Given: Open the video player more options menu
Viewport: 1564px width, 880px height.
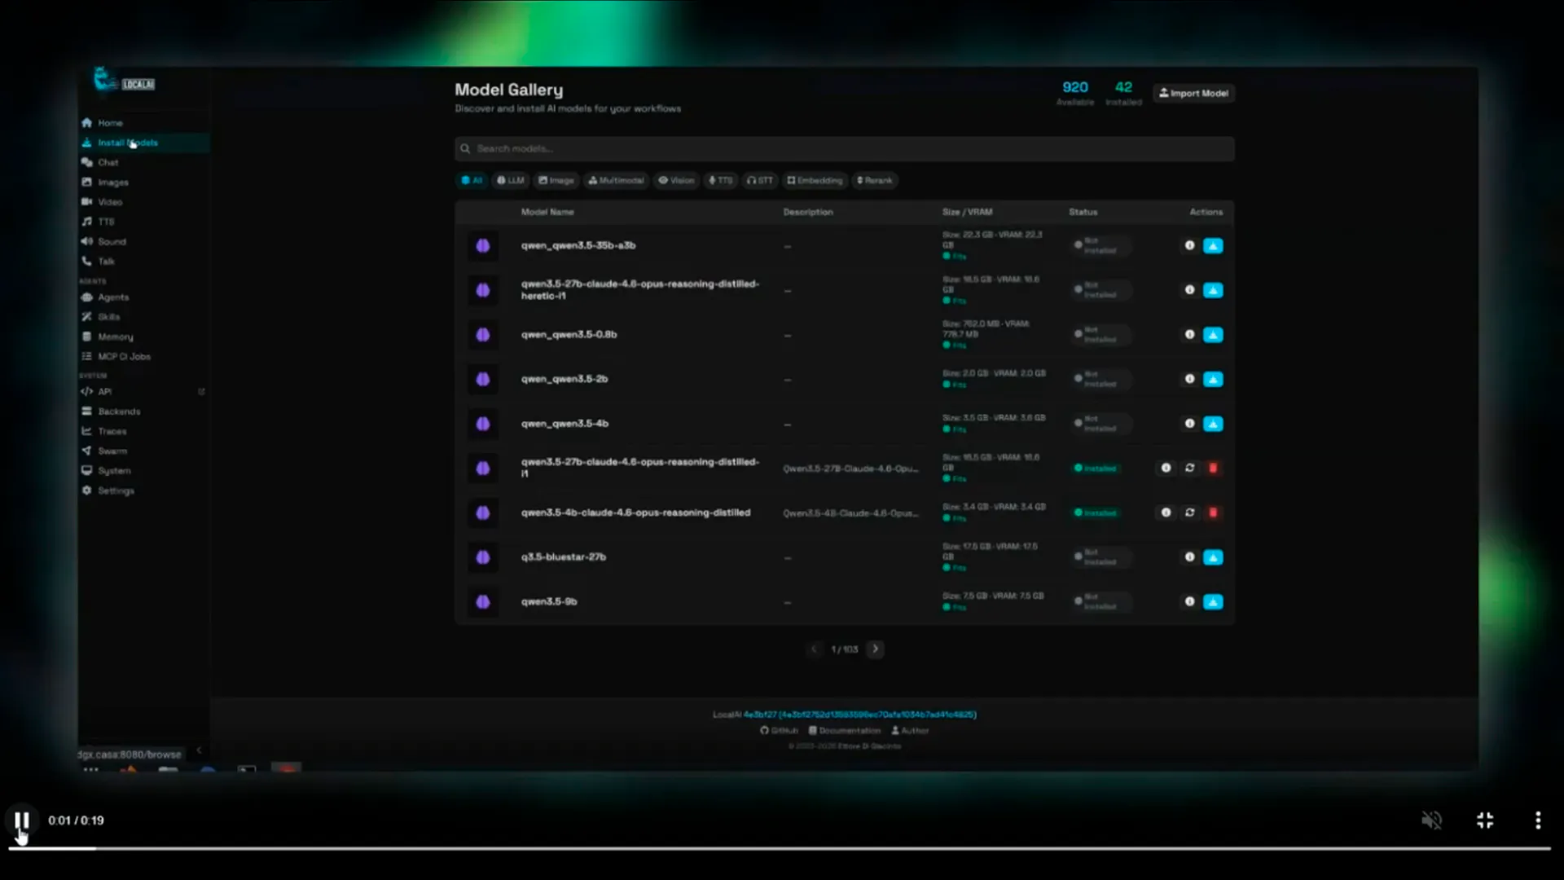Looking at the screenshot, I should point(1538,821).
